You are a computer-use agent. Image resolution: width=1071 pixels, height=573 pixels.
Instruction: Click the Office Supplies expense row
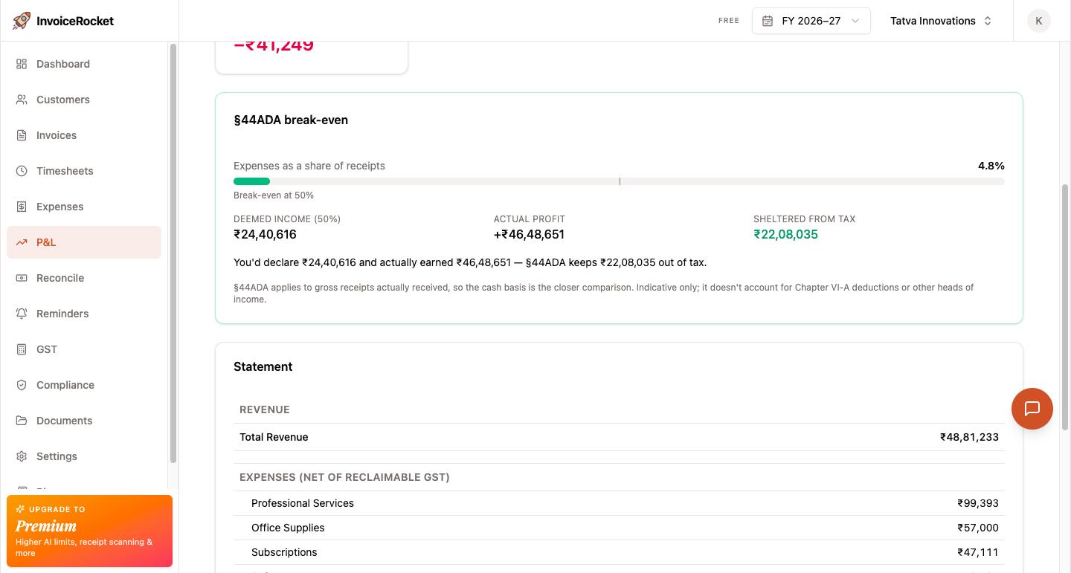pyautogui.click(x=619, y=528)
